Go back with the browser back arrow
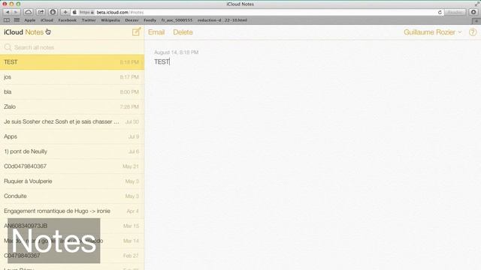This screenshot has width=481, height=270. click(x=8, y=12)
